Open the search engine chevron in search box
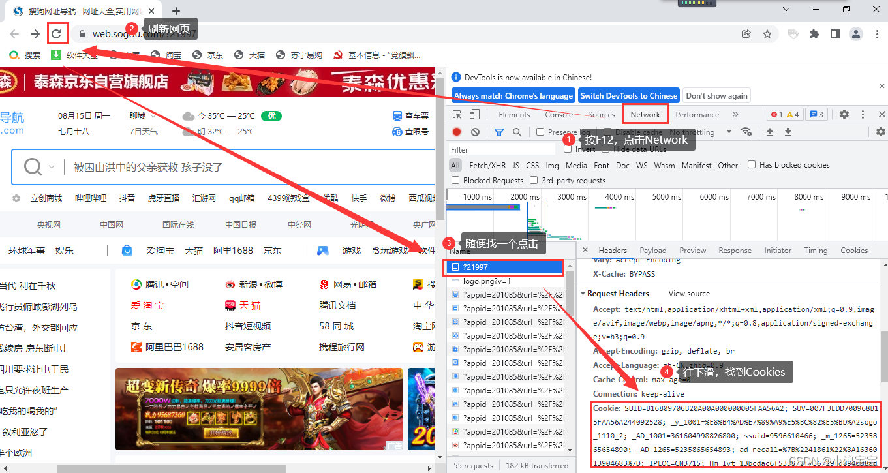 [52, 167]
